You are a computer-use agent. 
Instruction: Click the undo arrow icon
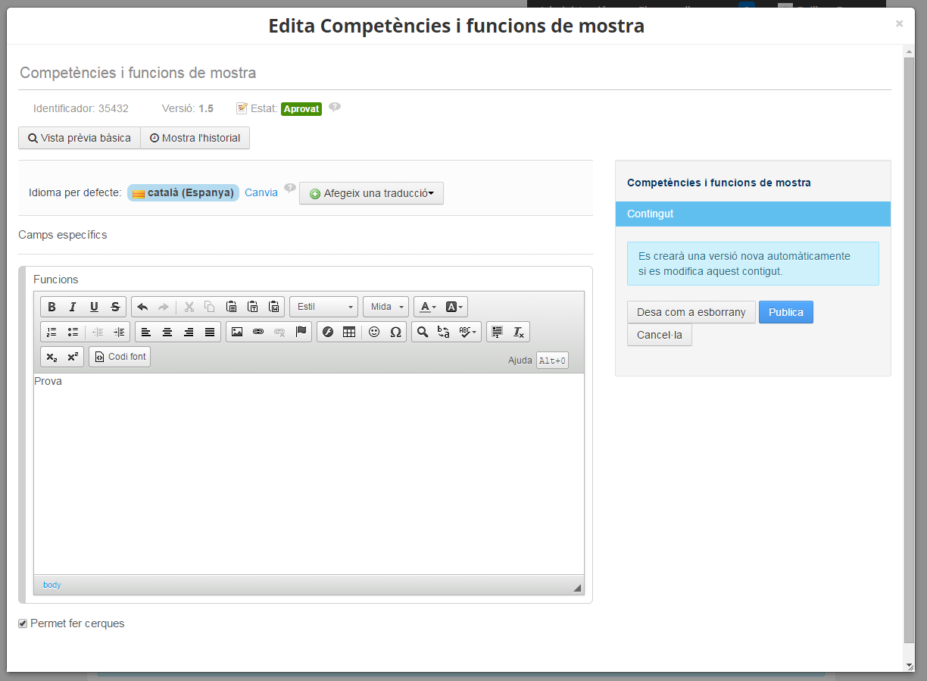coord(142,307)
